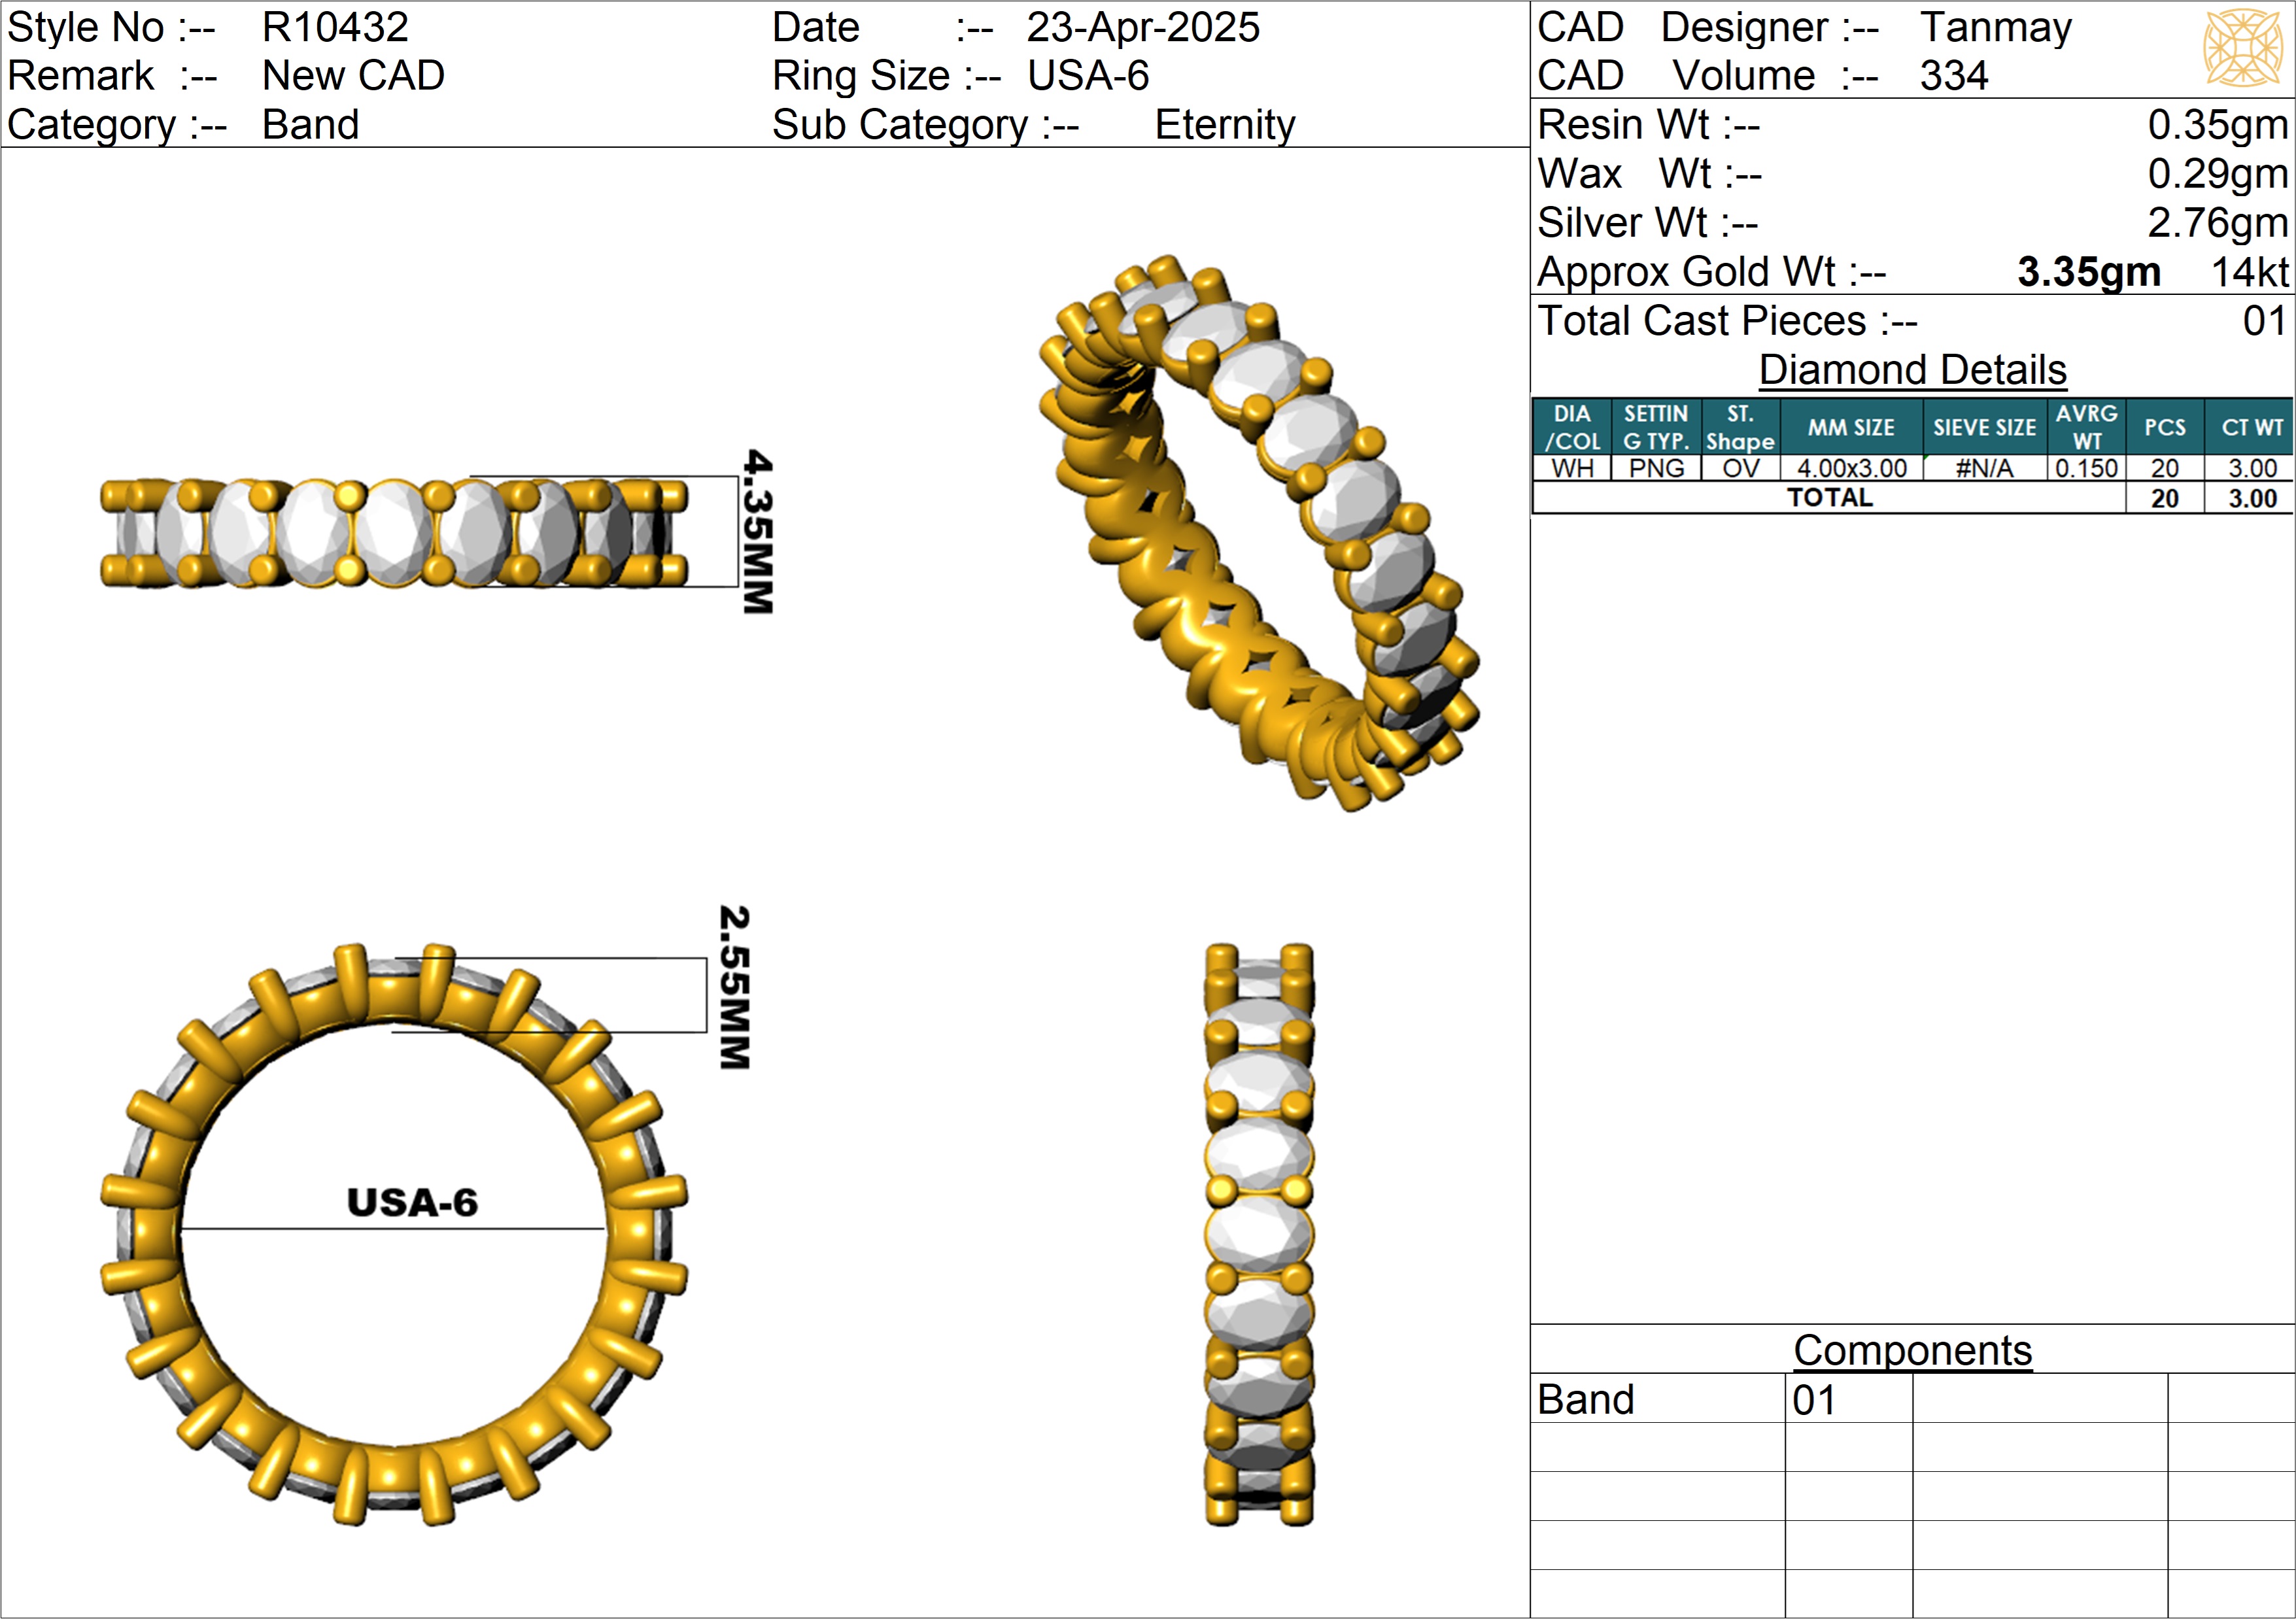Viewport: 2296px width, 1619px height.
Task: Click the Style No value R10432
Action: point(335,27)
